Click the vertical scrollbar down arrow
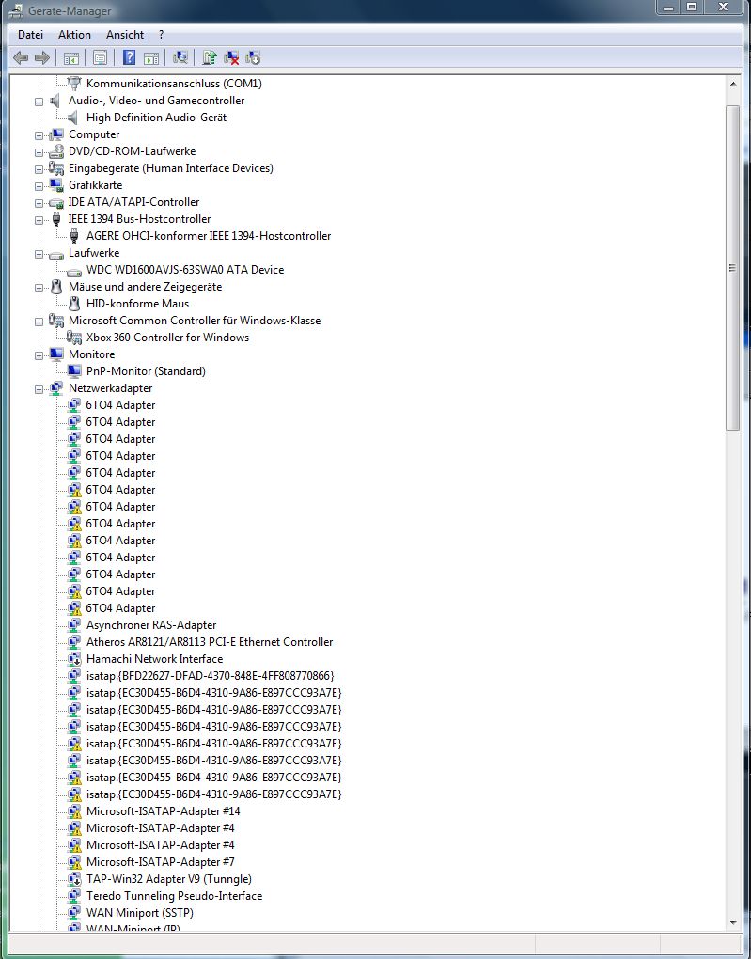This screenshot has height=959, width=751. [x=732, y=923]
